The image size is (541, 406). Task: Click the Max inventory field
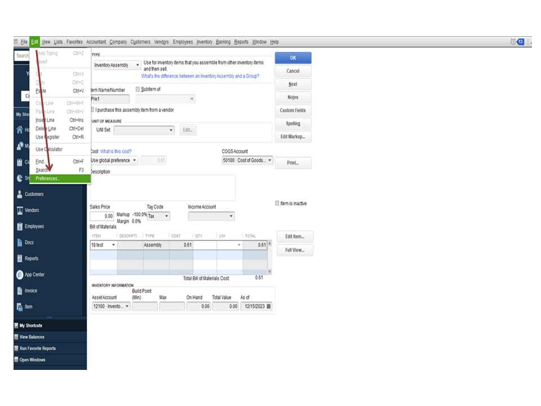[x=172, y=306]
